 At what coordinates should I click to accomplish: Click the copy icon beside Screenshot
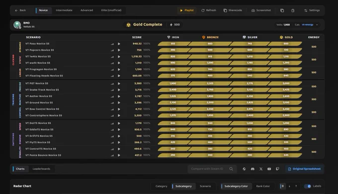pyautogui.click(x=282, y=10)
